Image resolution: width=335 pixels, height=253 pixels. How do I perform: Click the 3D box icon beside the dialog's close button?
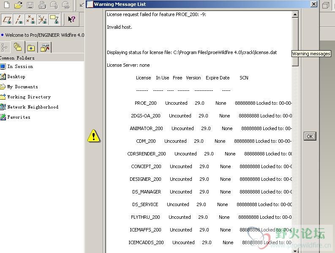[x=325, y=5]
